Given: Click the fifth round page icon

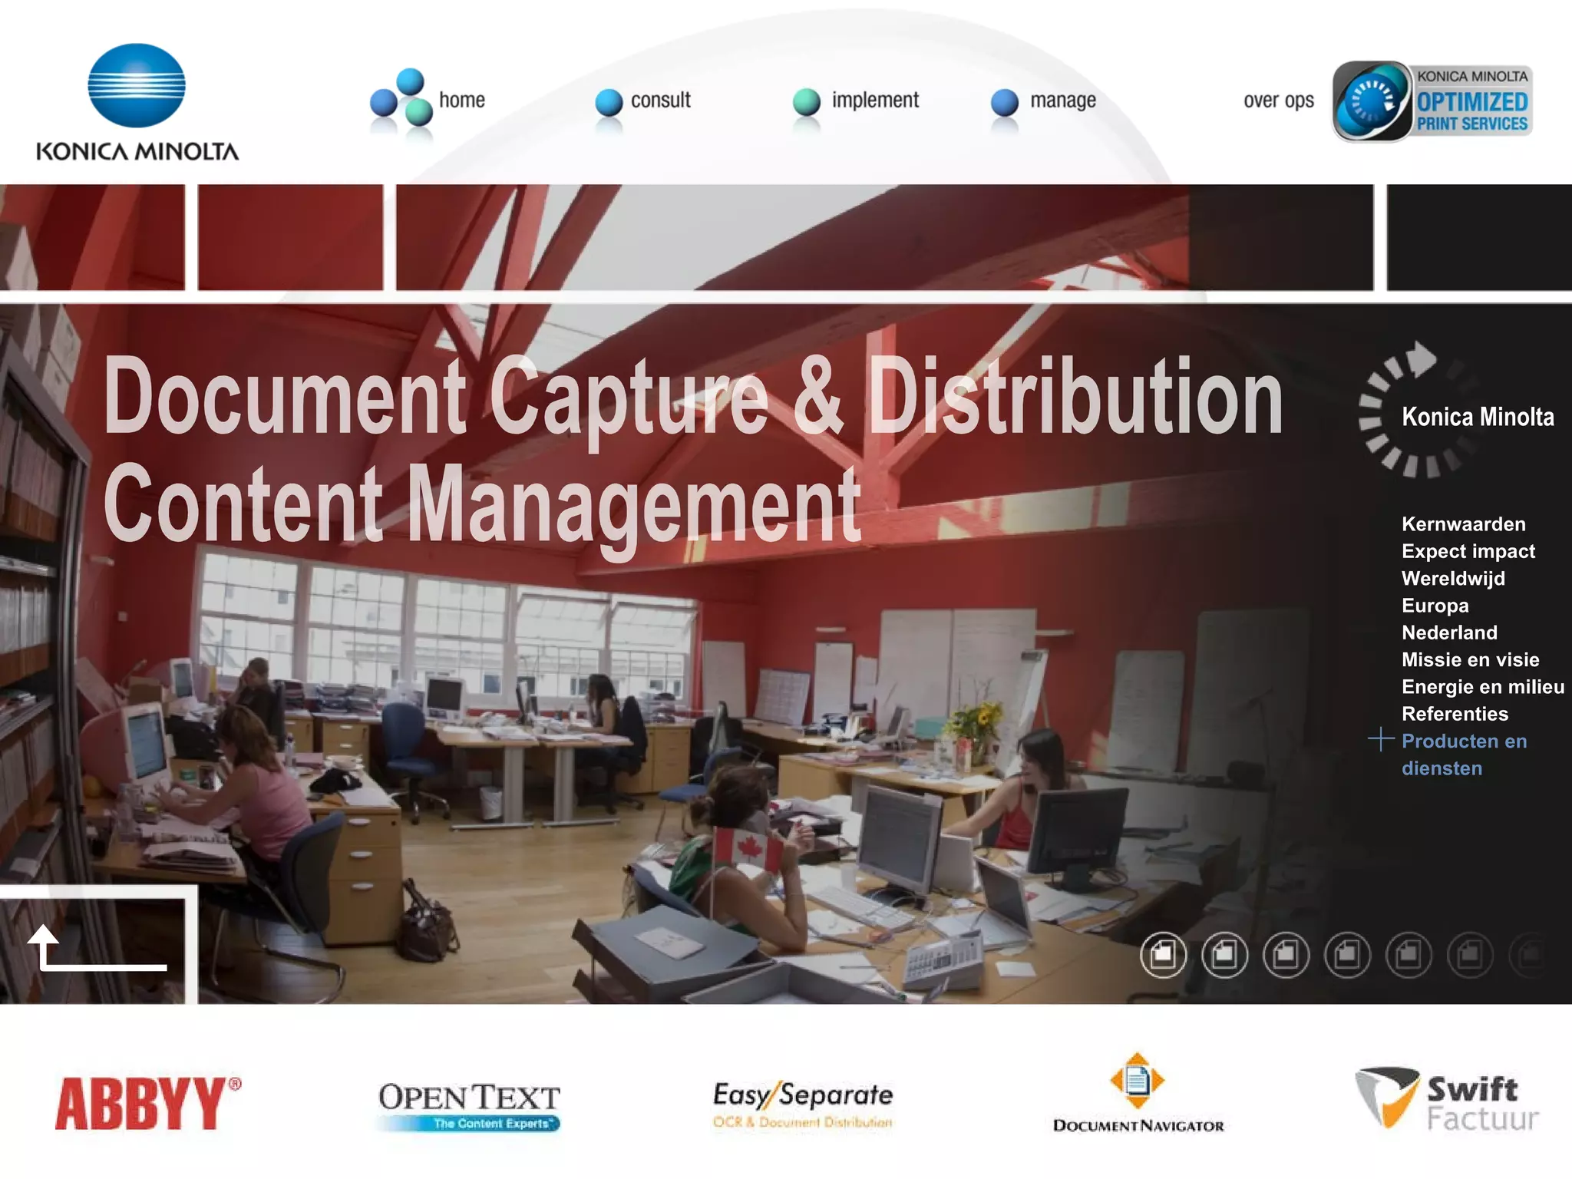Looking at the screenshot, I should tap(1409, 955).
